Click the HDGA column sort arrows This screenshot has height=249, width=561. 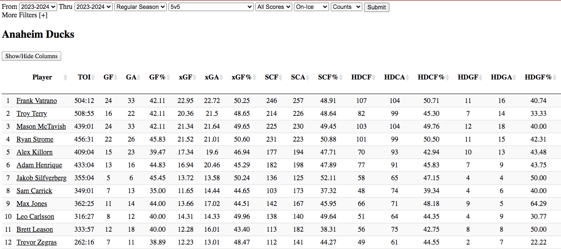coord(515,78)
